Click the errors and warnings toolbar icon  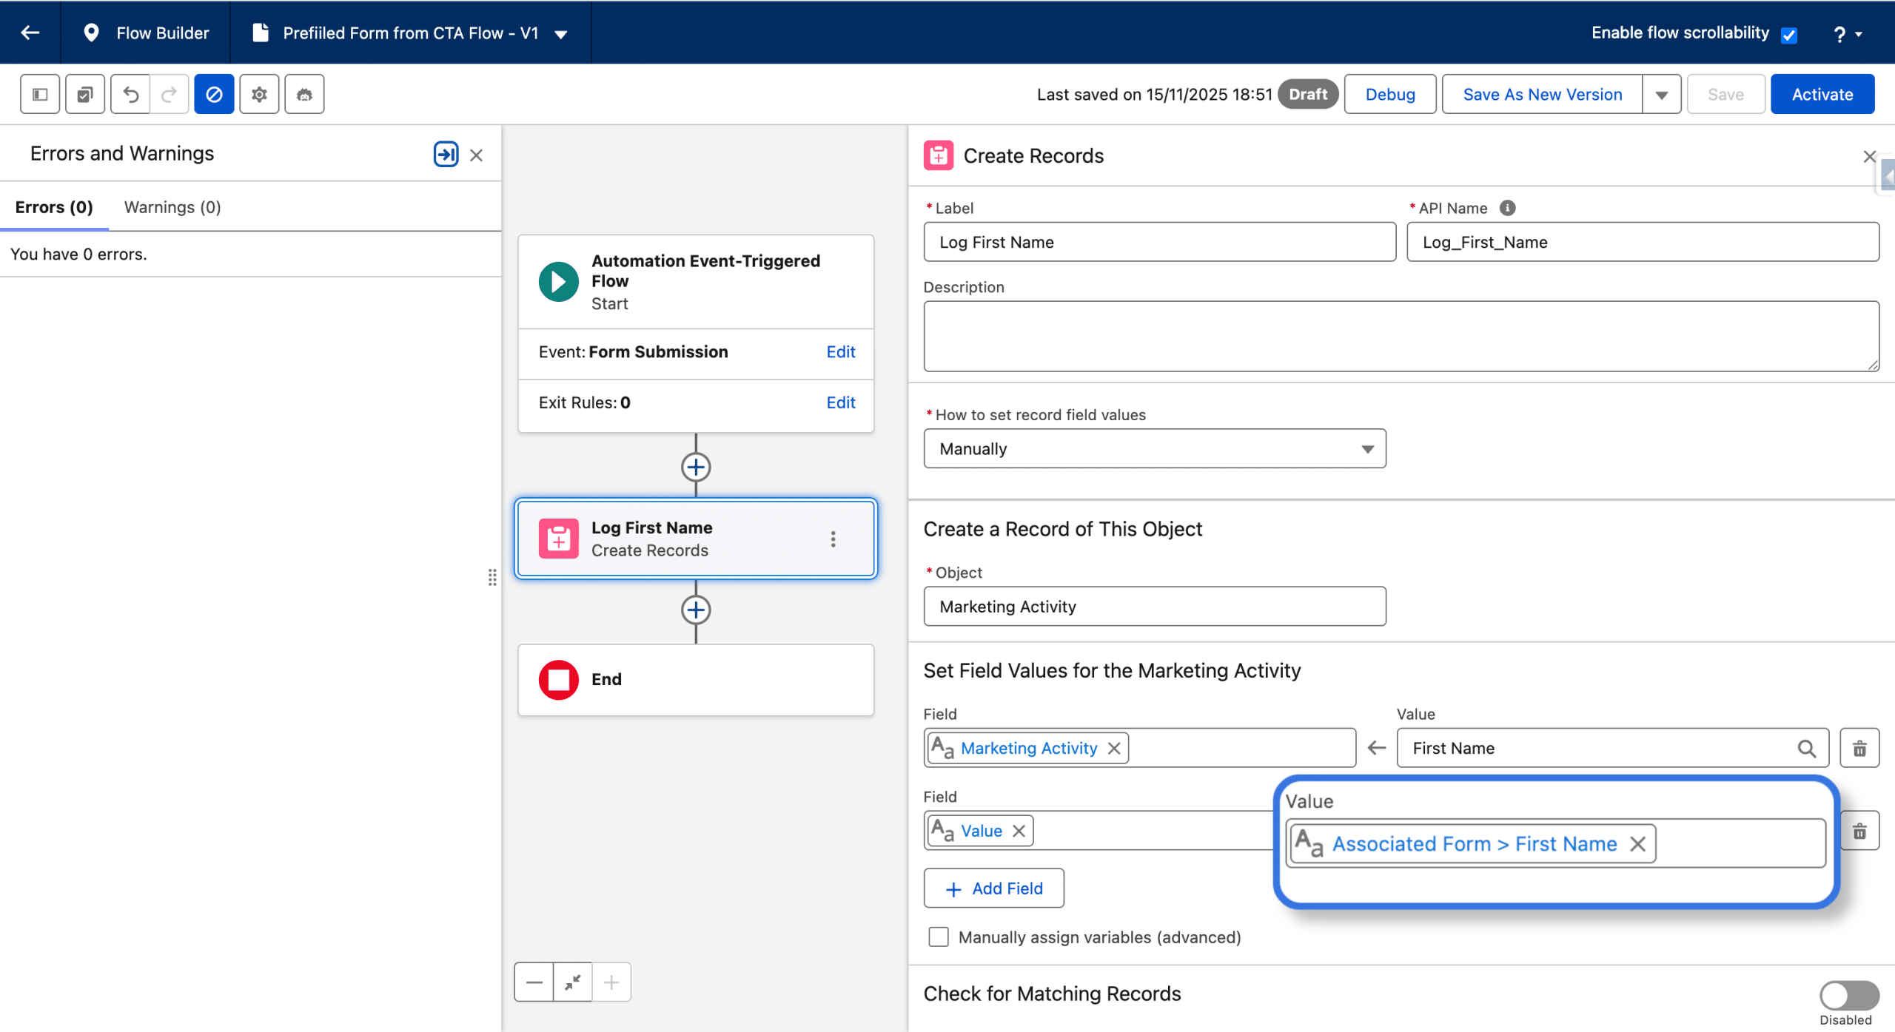tap(214, 94)
